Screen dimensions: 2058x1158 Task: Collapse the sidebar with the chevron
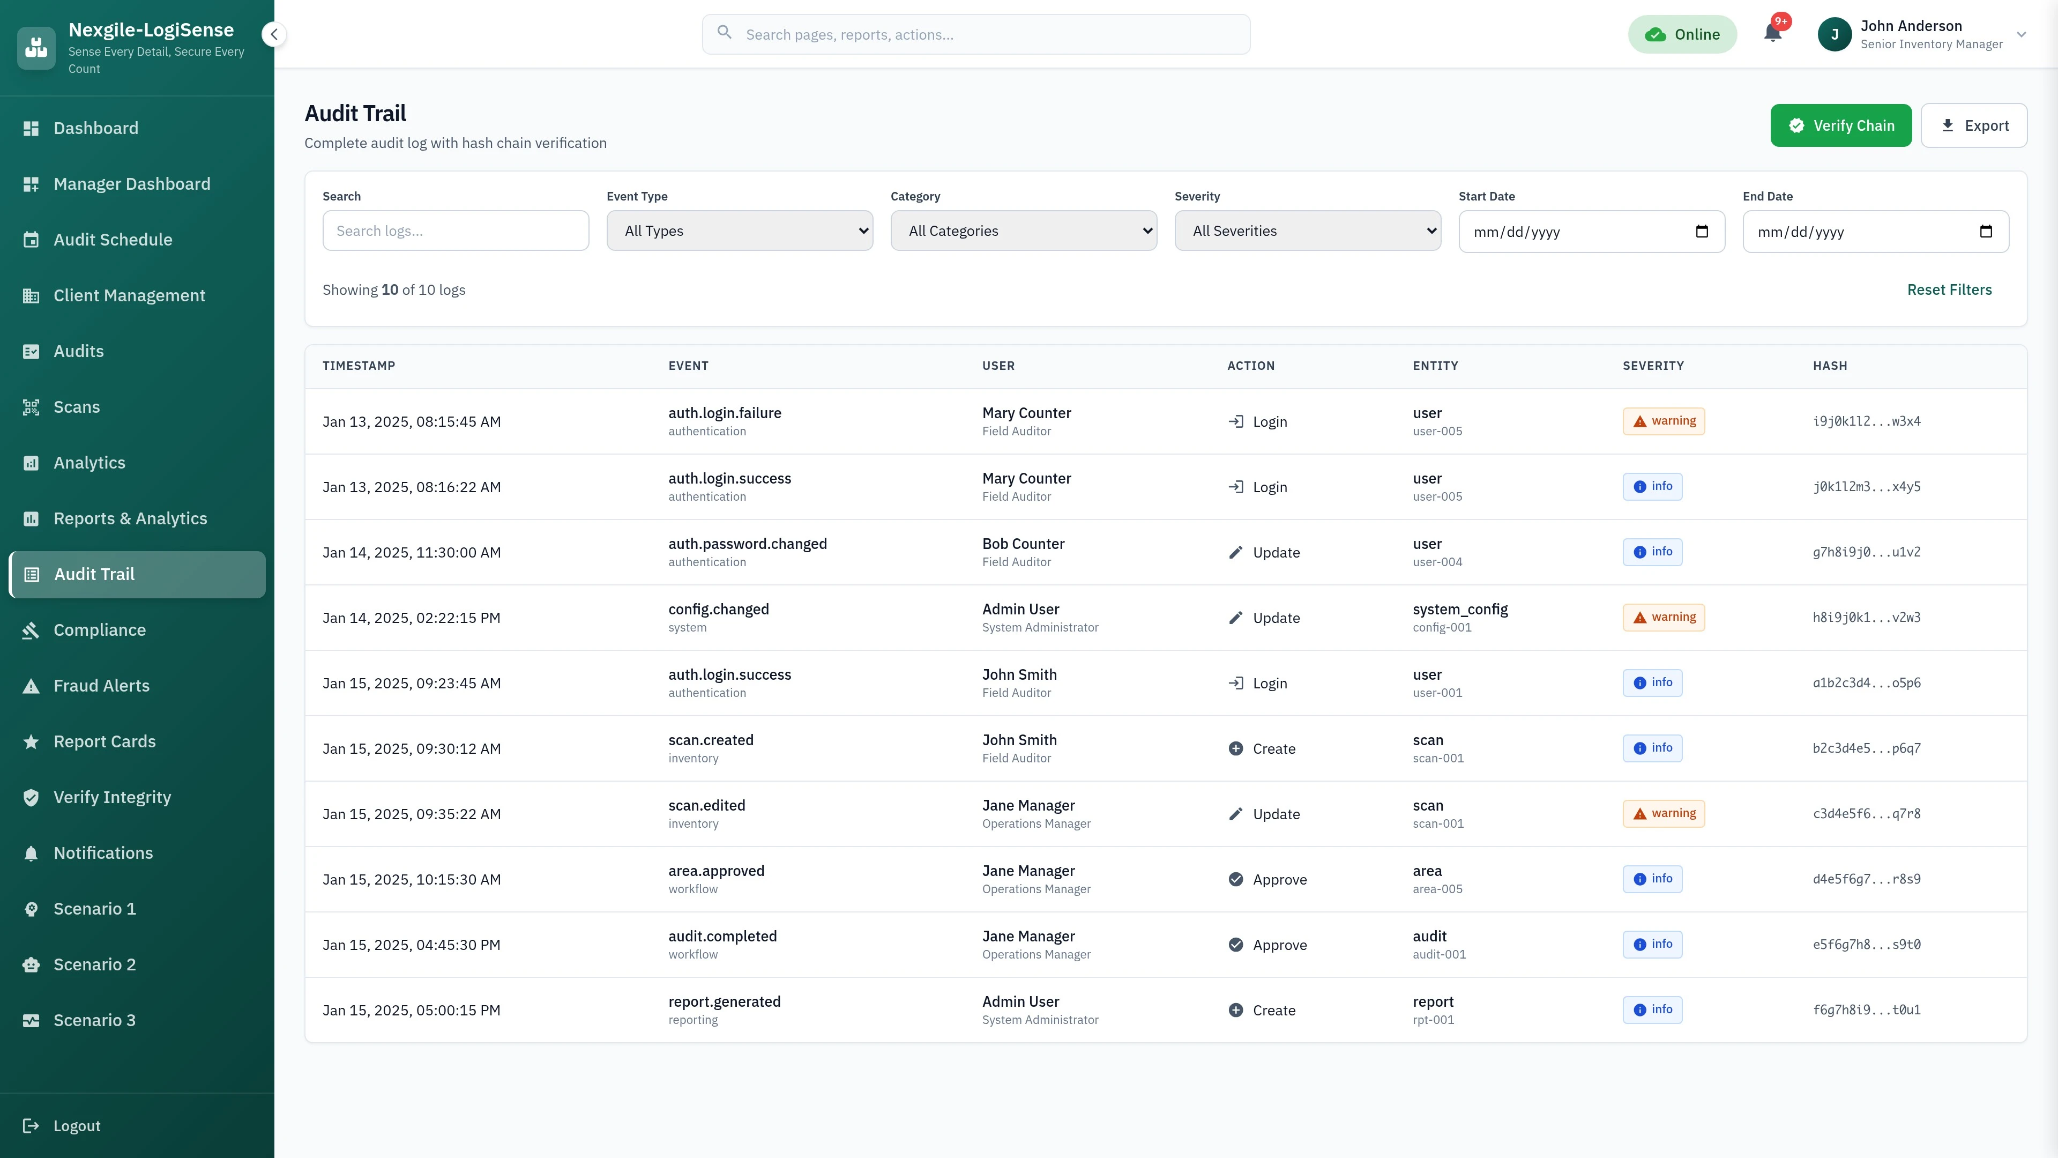274,34
